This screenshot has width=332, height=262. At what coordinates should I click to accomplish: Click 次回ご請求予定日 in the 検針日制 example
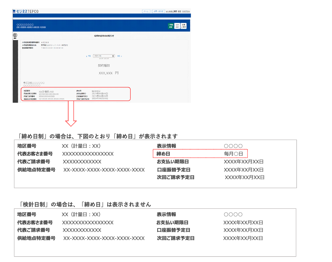tap(176, 238)
